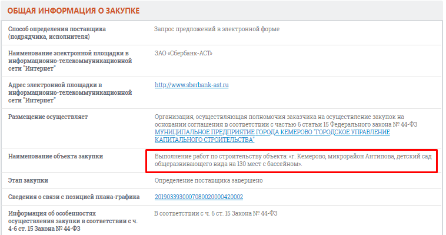446x235 pixels.
Task: Select the ЗАО «Сбербанк-АСТ» value
Action: [184, 53]
